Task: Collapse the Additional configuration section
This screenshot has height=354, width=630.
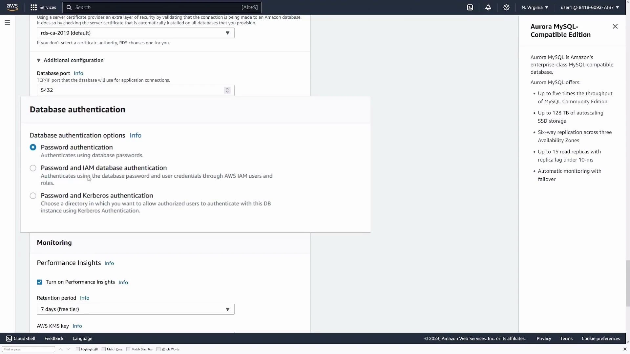Action: (39, 60)
